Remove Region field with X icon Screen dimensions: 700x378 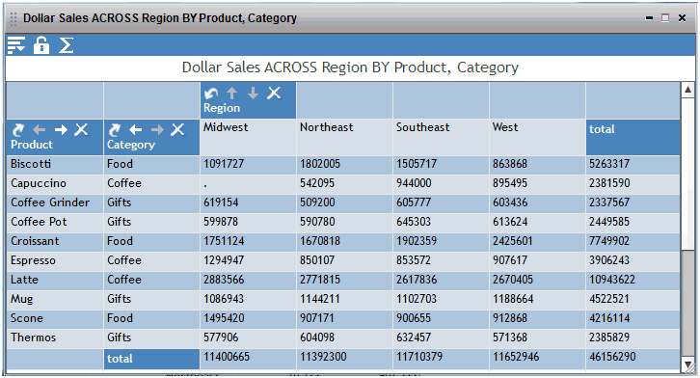(274, 93)
